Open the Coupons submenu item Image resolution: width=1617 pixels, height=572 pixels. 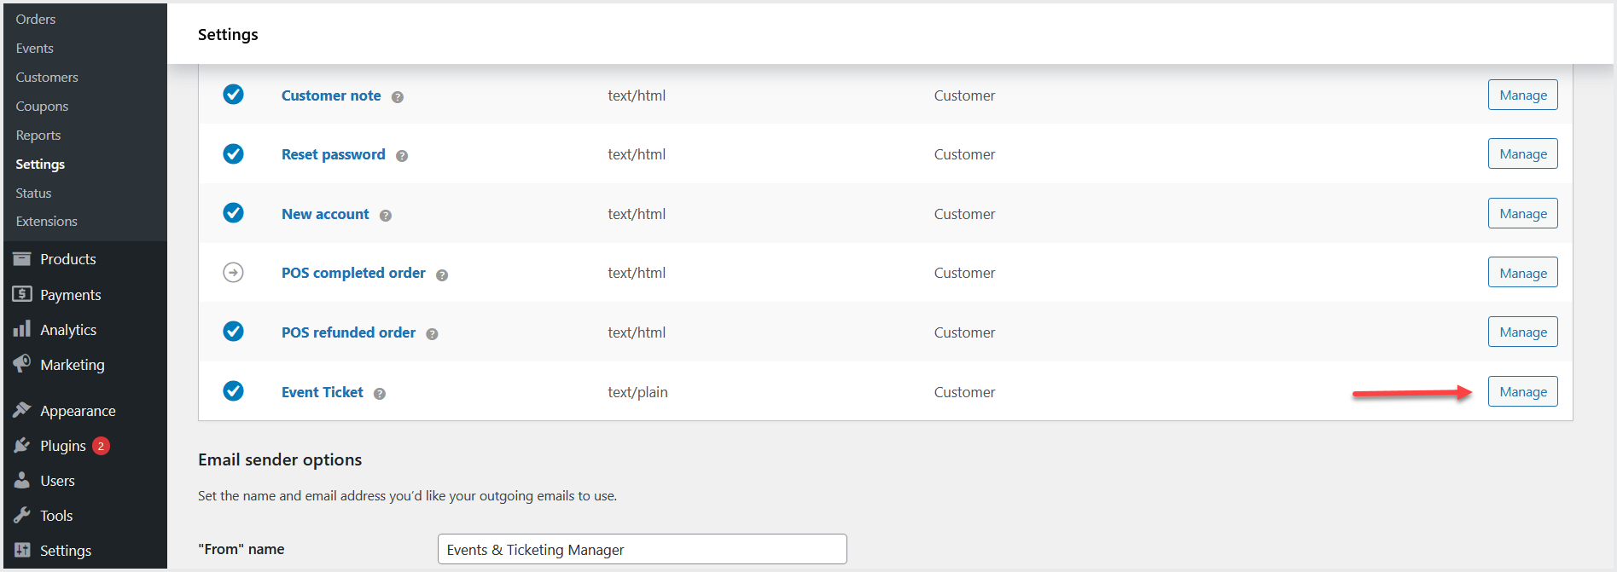pos(42,107)
